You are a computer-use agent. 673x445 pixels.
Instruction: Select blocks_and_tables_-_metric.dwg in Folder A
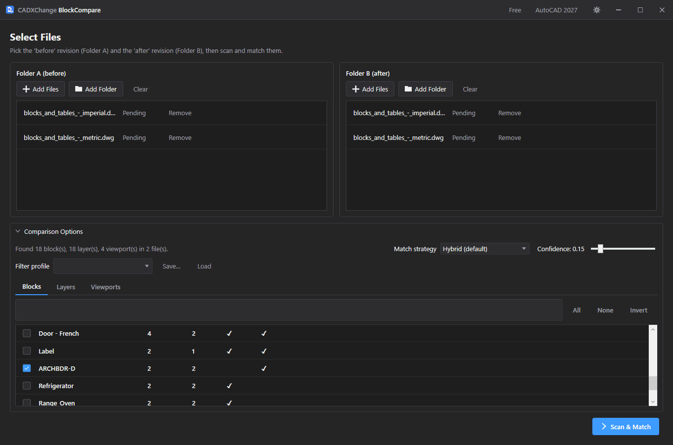tap(69, 138)
